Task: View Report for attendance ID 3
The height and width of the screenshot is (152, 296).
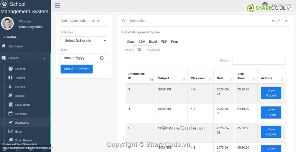Action: (x=271, y=93)
